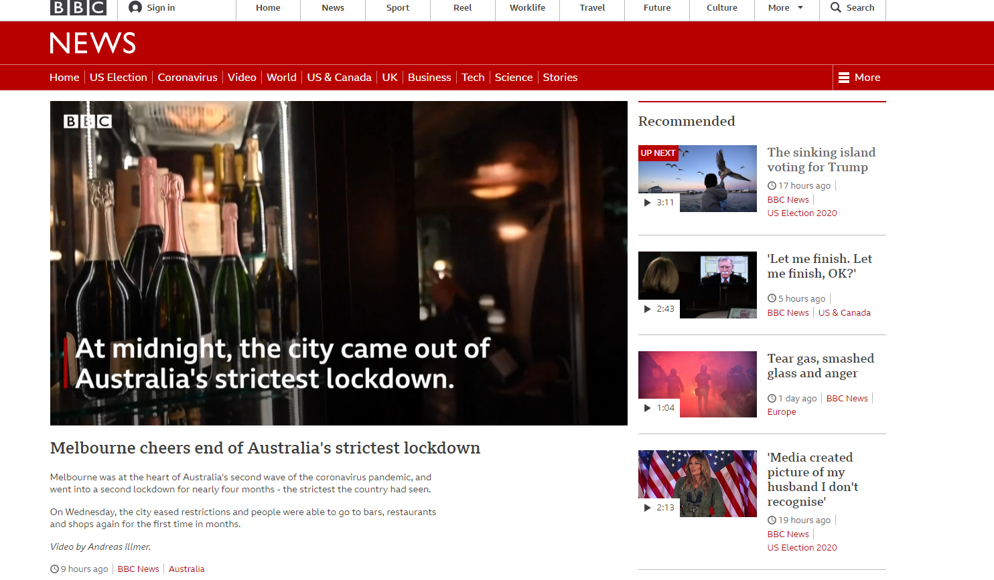Screen dimensions: 994x580
Task: Click the Sign in account icon
Action: [x=135, y=7]
